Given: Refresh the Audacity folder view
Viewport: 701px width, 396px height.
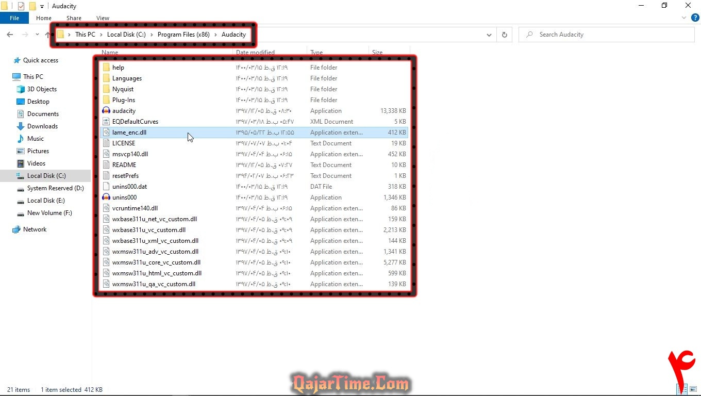Looking at the screenshot, I should (504, 35).
